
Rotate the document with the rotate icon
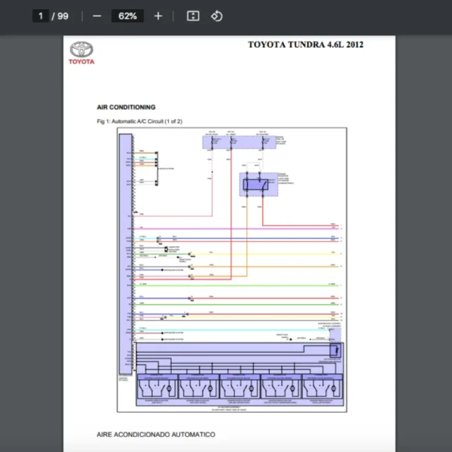[217, 16]
